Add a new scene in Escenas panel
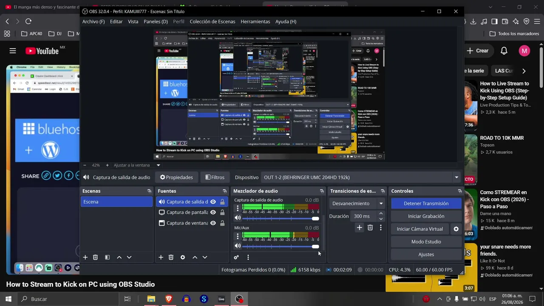Screen dimensions: 544x306 (85, 257)
